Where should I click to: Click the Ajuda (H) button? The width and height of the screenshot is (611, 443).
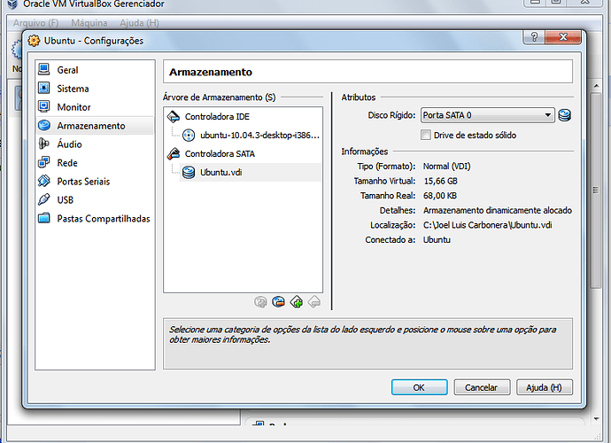(x=545, y=387)
